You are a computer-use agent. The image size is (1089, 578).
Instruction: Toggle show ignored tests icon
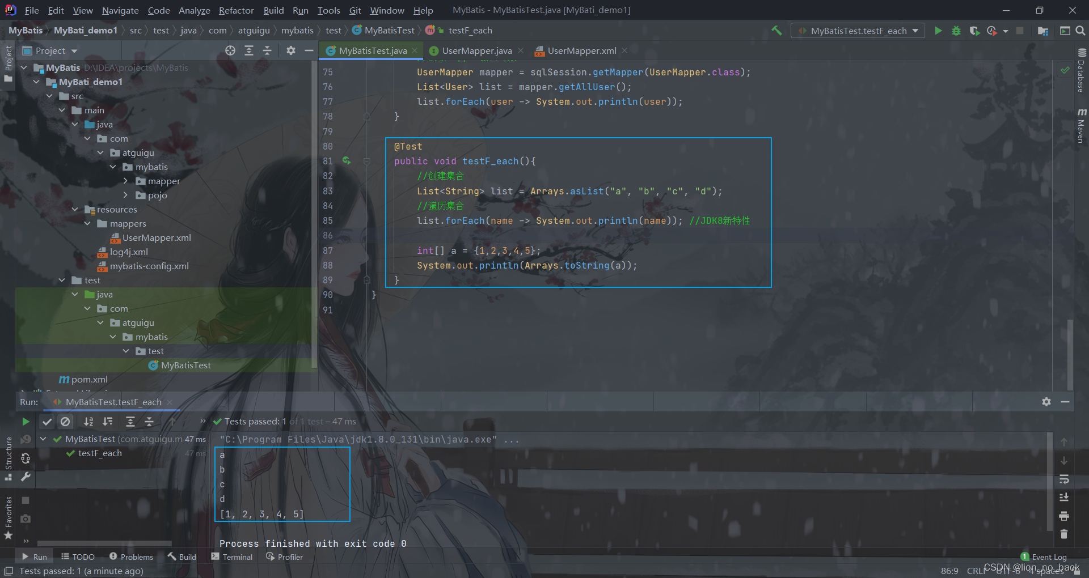(x=66, y=421)
